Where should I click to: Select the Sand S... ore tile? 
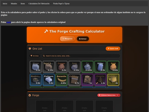[x=49, y=67]
